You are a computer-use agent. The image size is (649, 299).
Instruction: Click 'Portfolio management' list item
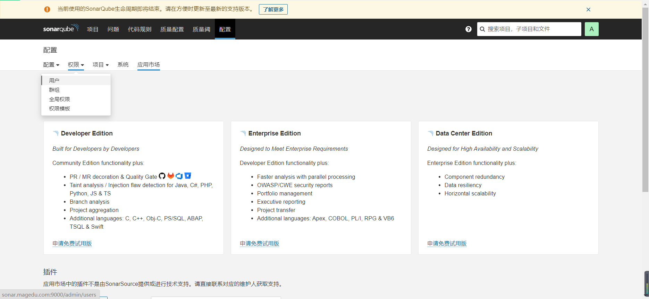285,193
